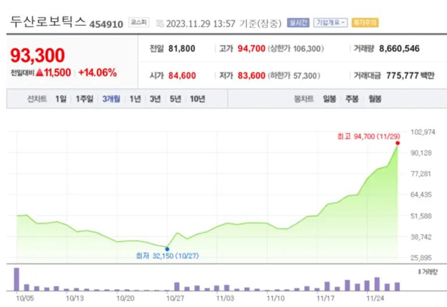
Task: Click the 투자주의 warning badge
Action: coord(365,23)
